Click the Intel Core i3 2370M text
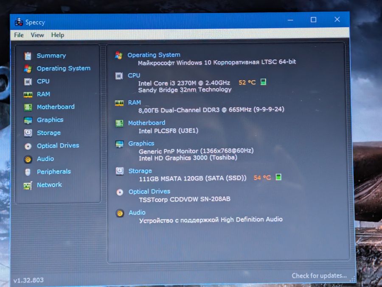382x287 pixels. [184, 83]
